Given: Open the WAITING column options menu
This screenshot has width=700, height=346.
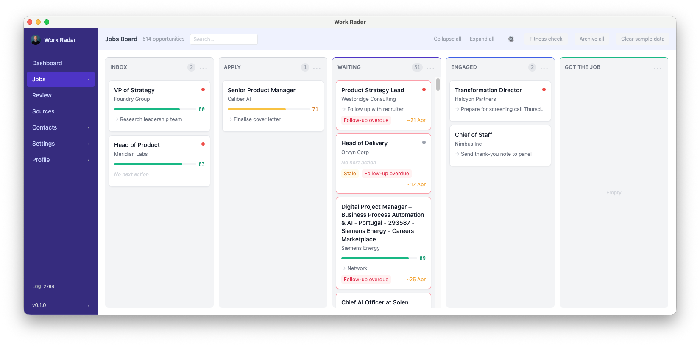Looking at the screenshot, I should 431,68.
